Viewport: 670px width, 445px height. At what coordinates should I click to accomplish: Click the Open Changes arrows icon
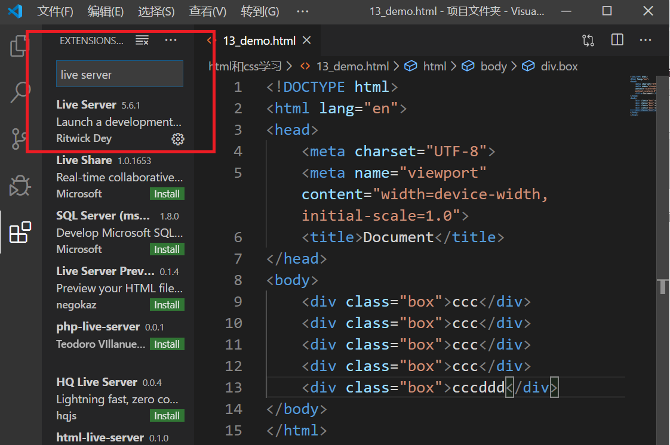pyautogui.click(x=588, y=40)
